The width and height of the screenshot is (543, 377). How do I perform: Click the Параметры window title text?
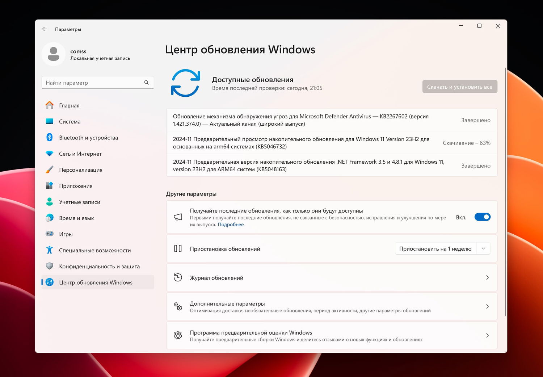coord(68,29)
